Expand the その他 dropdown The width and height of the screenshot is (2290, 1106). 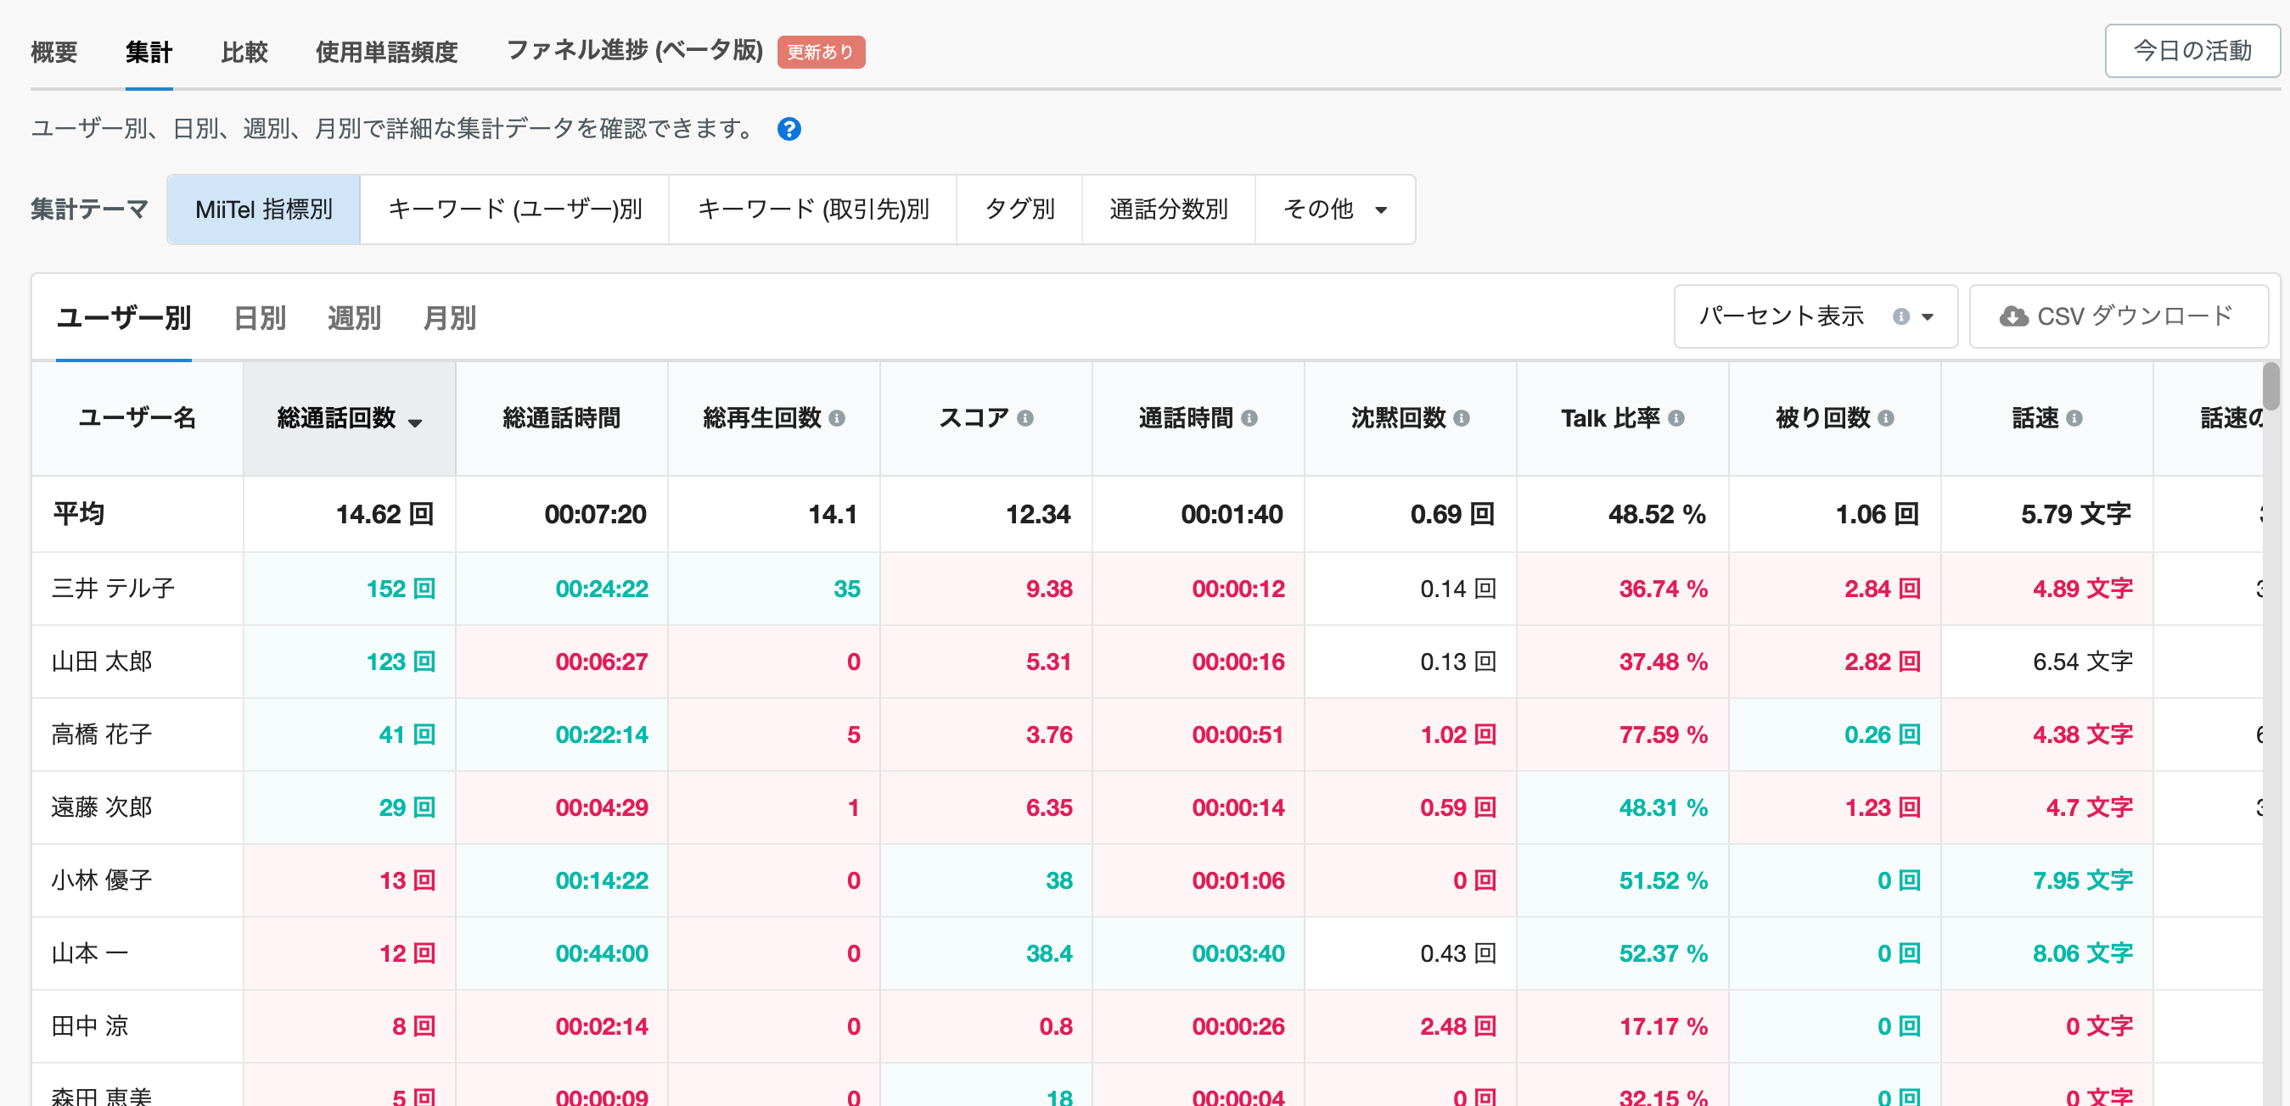tap(1334, 209)
